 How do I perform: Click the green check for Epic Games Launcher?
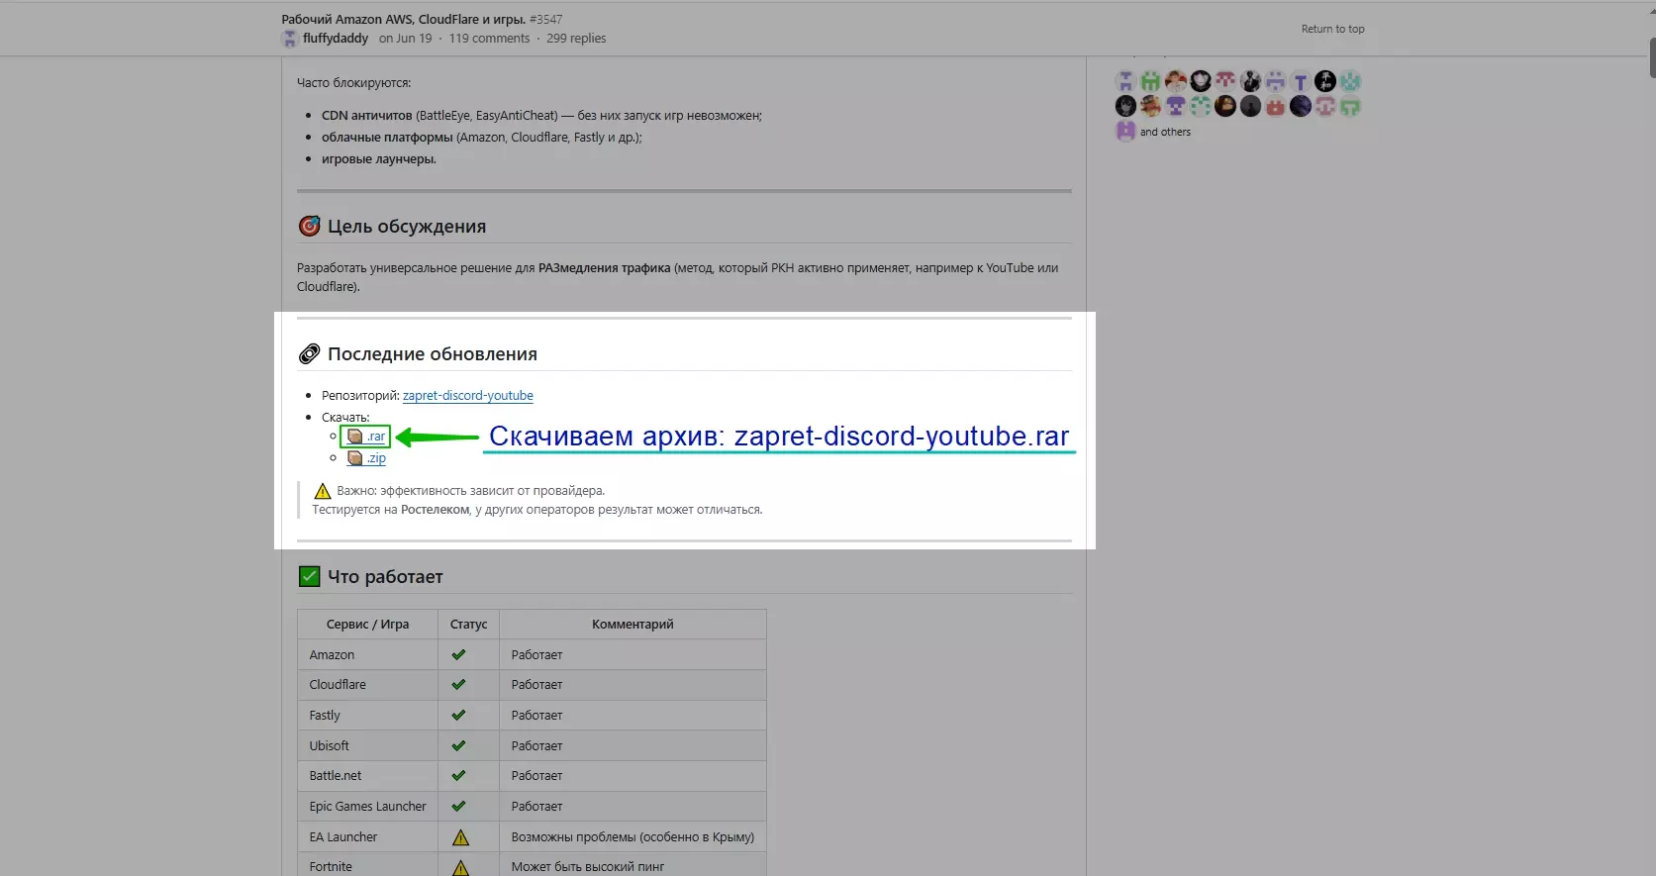coord(458,807)
